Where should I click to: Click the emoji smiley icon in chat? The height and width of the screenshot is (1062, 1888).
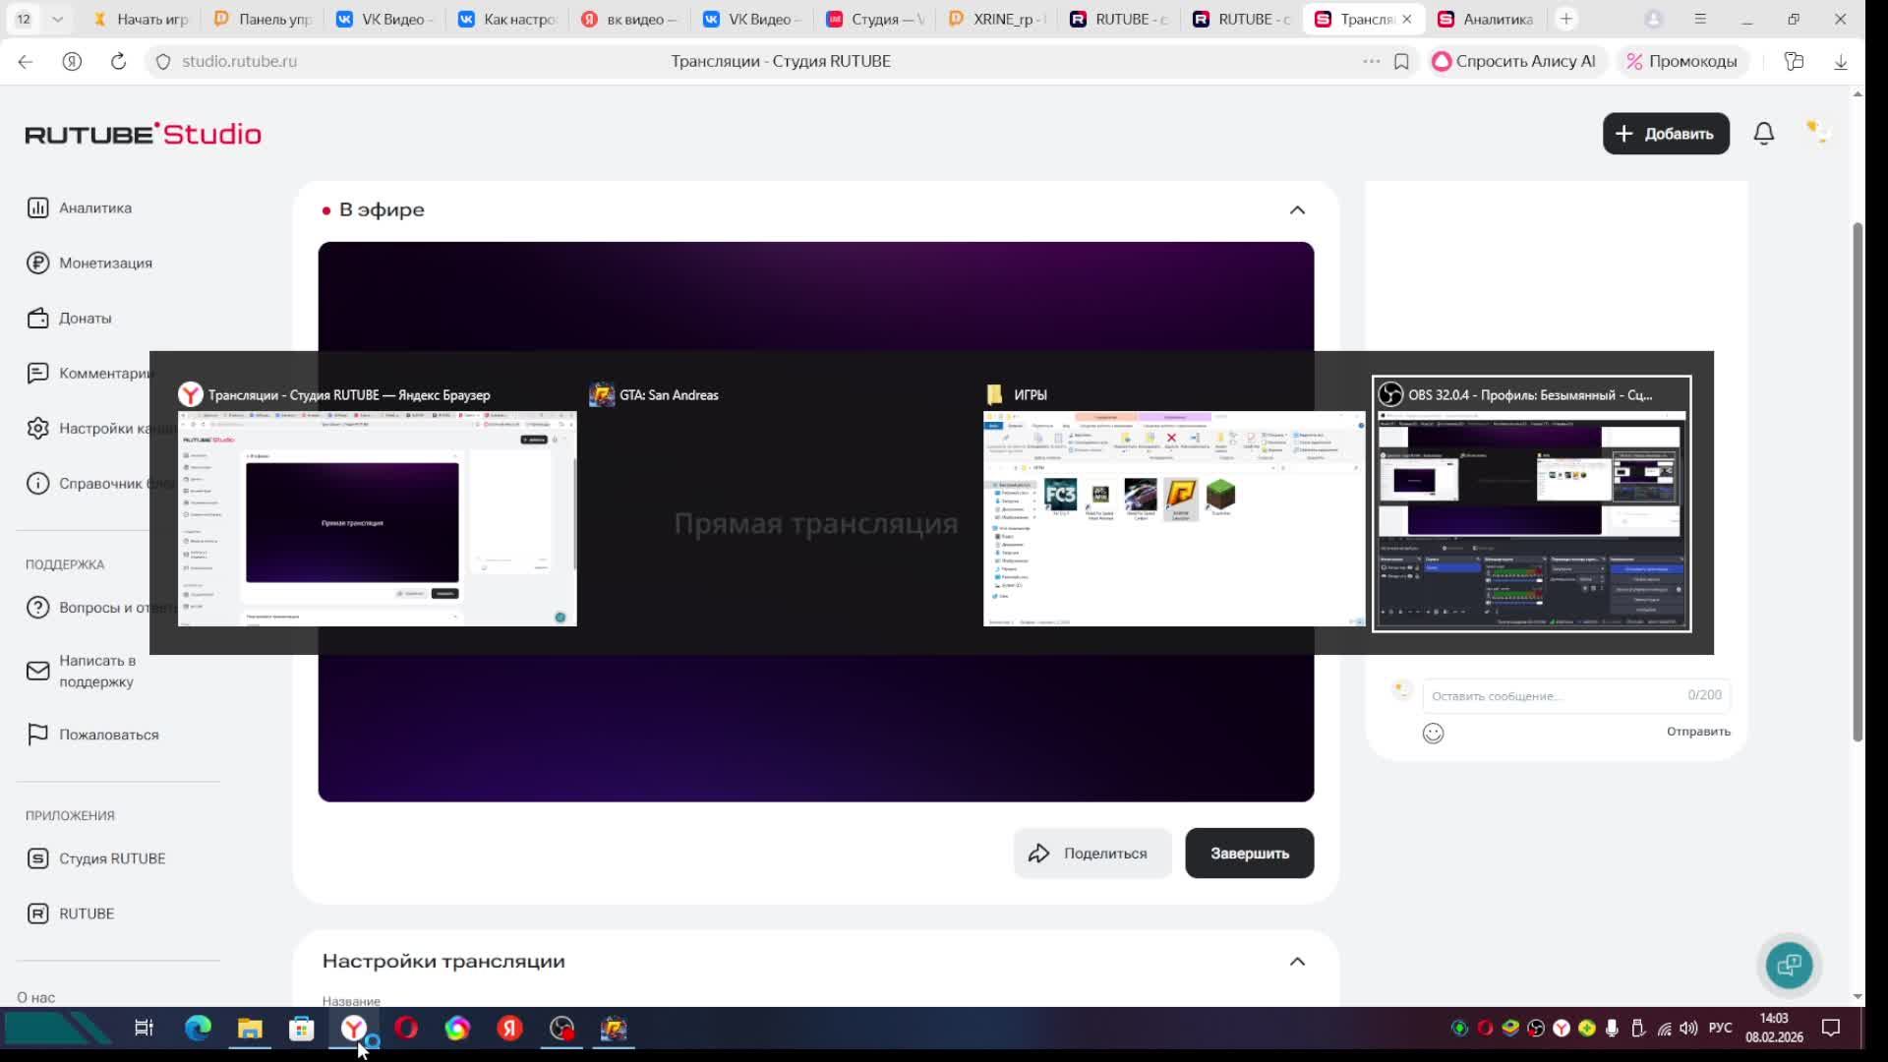pyautogui.click(x=1433, y=733)
